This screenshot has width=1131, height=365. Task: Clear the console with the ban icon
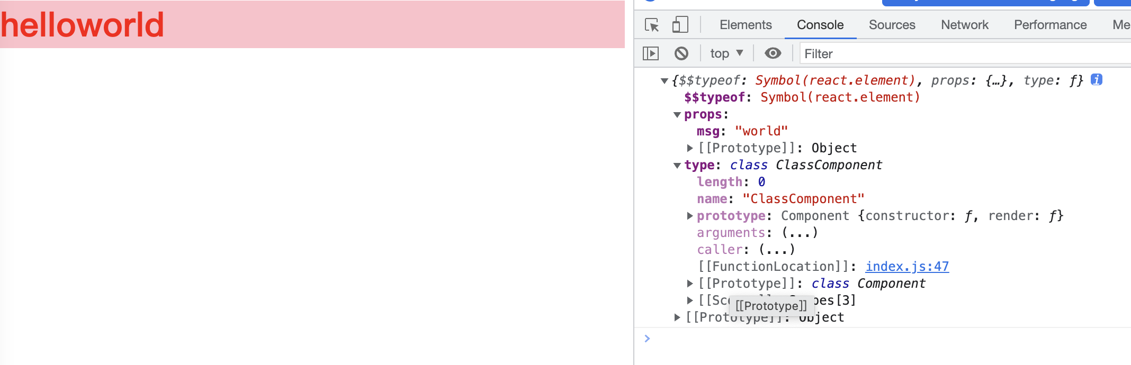point(681,53)
